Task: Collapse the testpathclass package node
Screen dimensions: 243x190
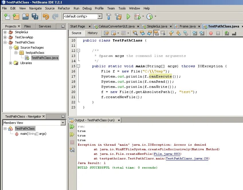Action: 16,53
